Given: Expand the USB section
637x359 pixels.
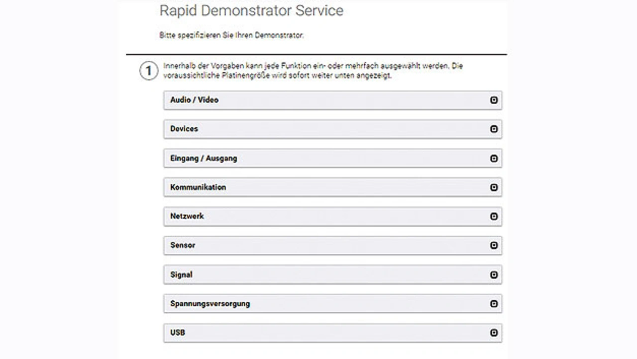Looking at the screenshot, I should pos(178,333).
